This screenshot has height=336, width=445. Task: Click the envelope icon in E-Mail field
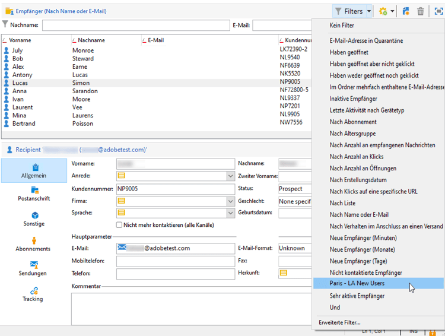click(x=122, y=247)
